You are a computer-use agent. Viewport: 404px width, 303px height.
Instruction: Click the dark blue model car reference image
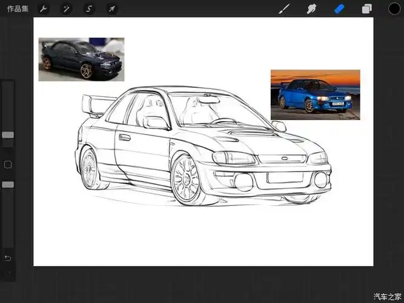click(x=81, y=59)
